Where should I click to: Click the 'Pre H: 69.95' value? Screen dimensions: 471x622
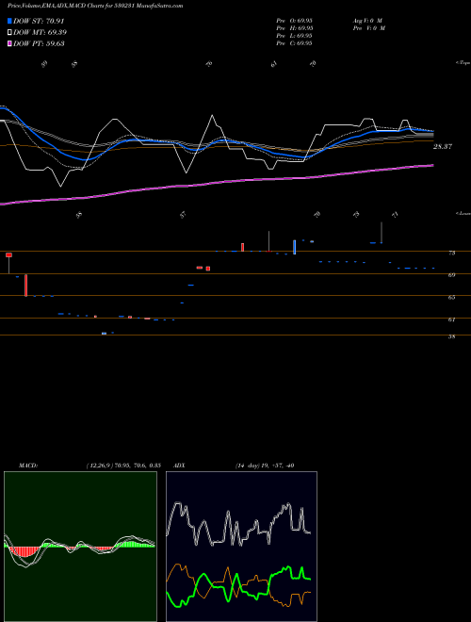tap(295, 28)
